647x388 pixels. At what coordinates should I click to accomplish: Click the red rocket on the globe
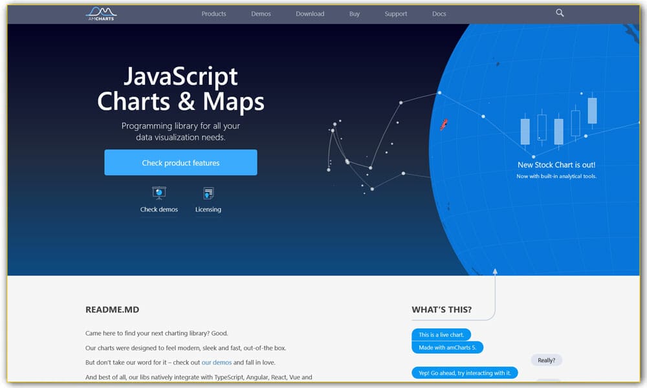point(444,124)
